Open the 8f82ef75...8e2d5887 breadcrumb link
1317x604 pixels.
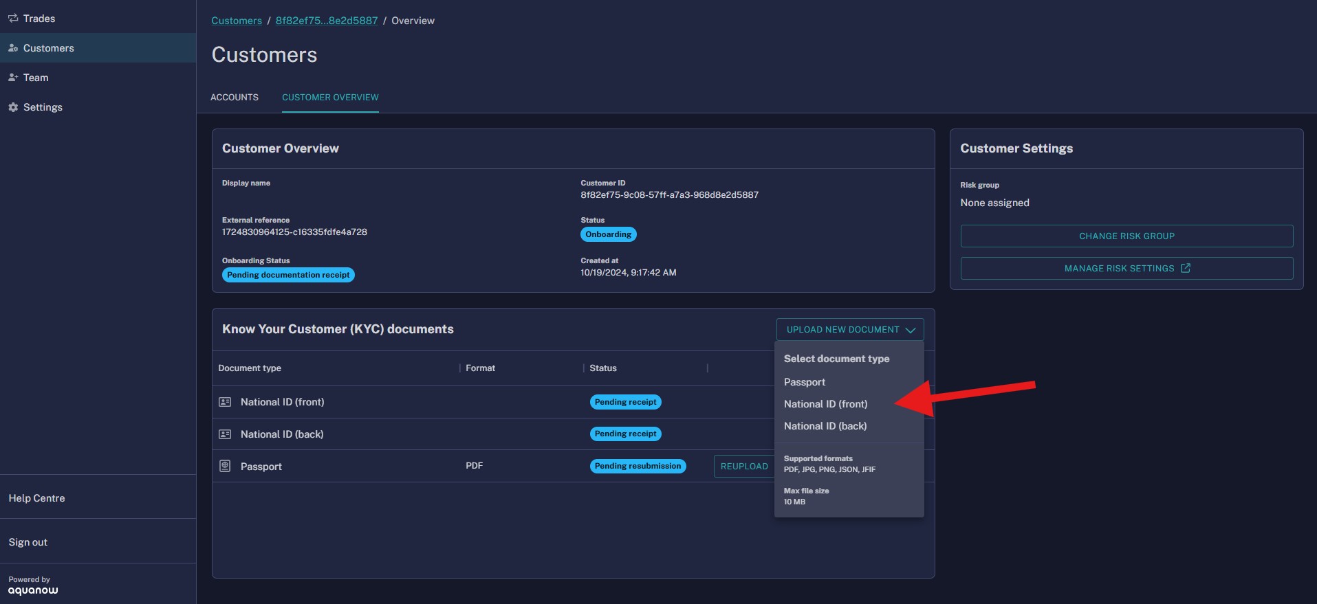(x=327, y=21)
